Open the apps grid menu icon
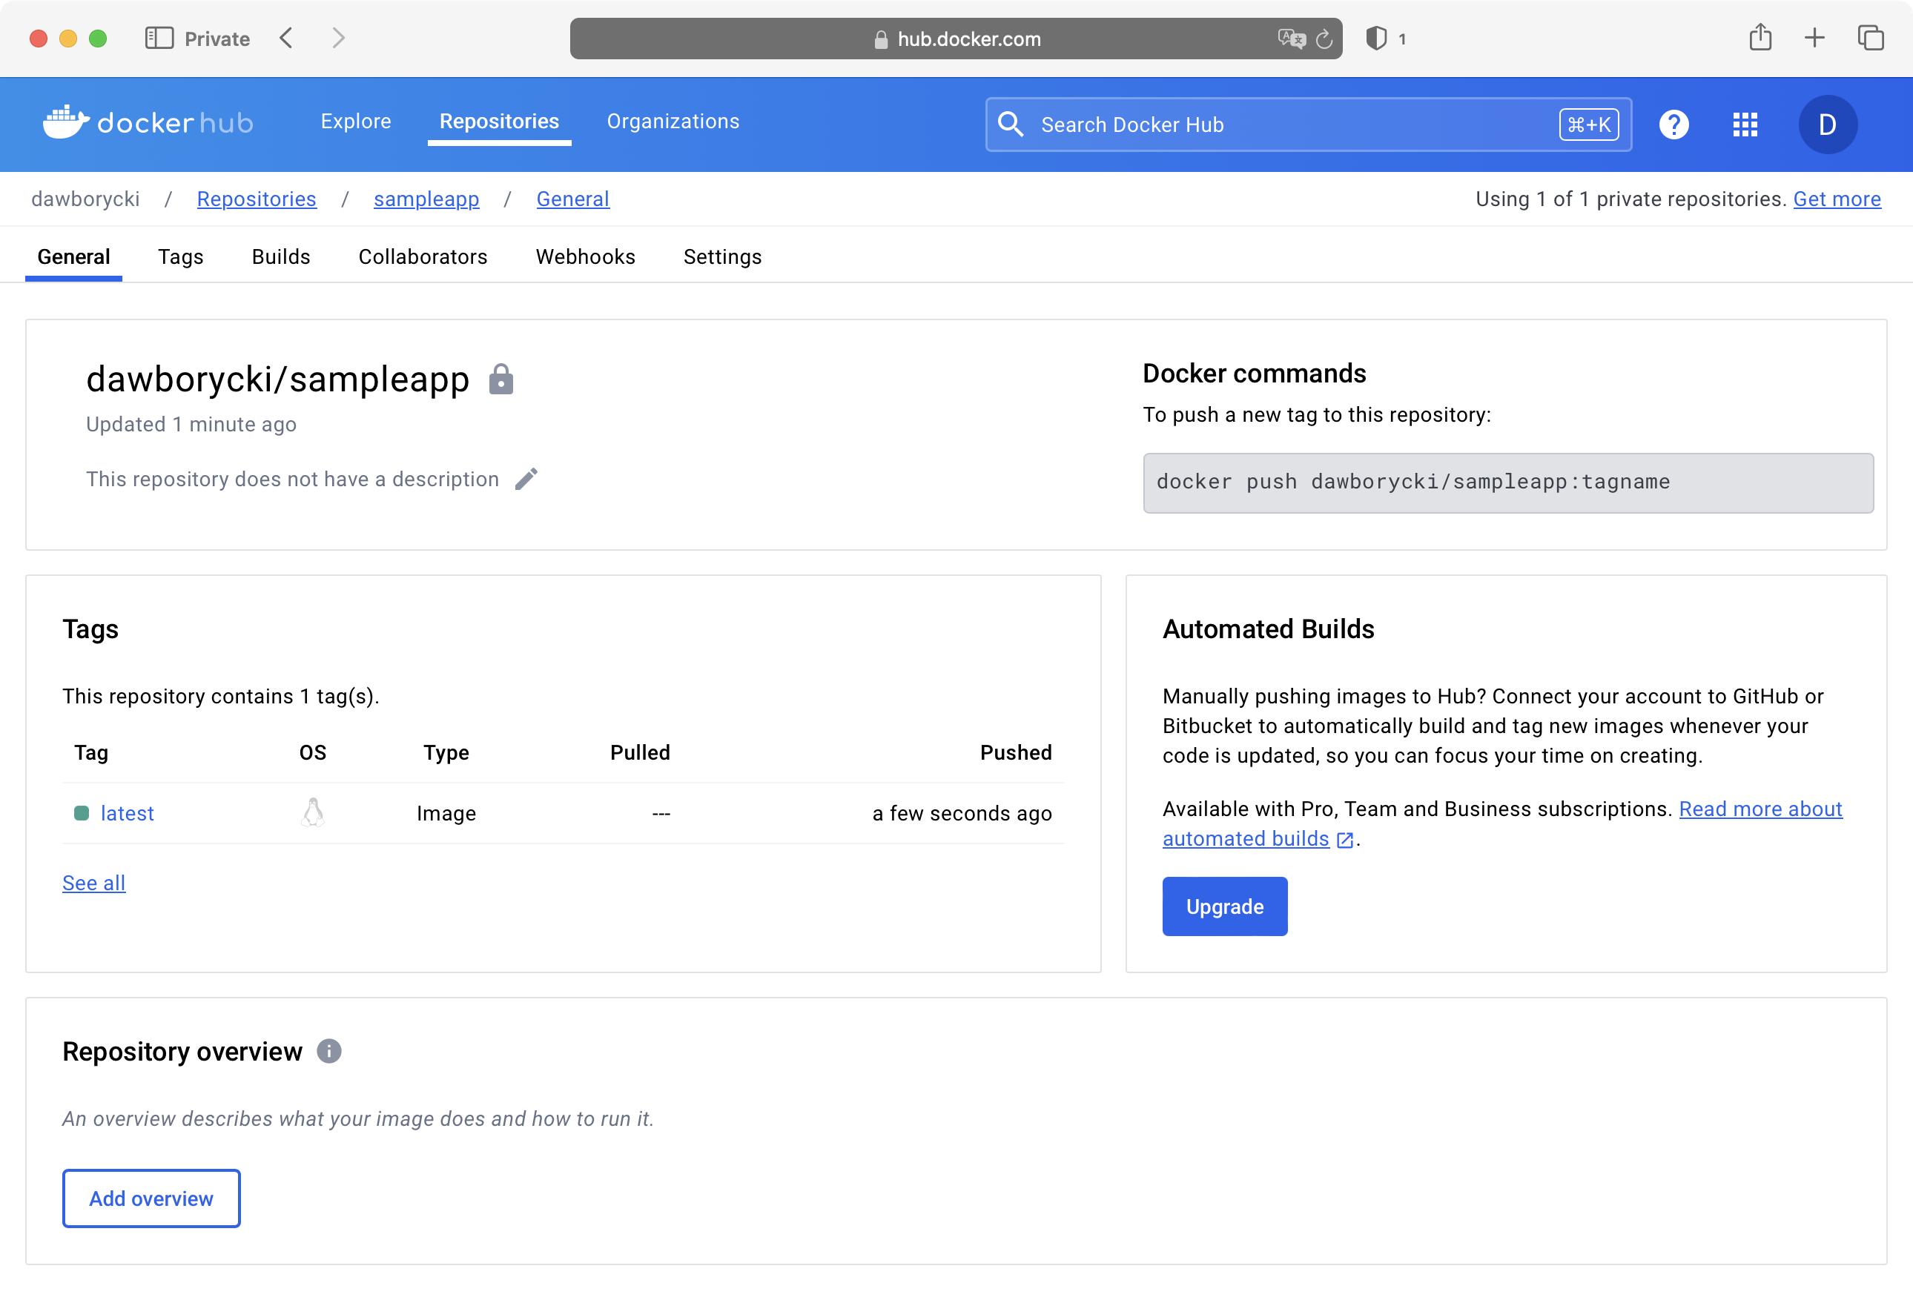 (x=1744, y=125)
